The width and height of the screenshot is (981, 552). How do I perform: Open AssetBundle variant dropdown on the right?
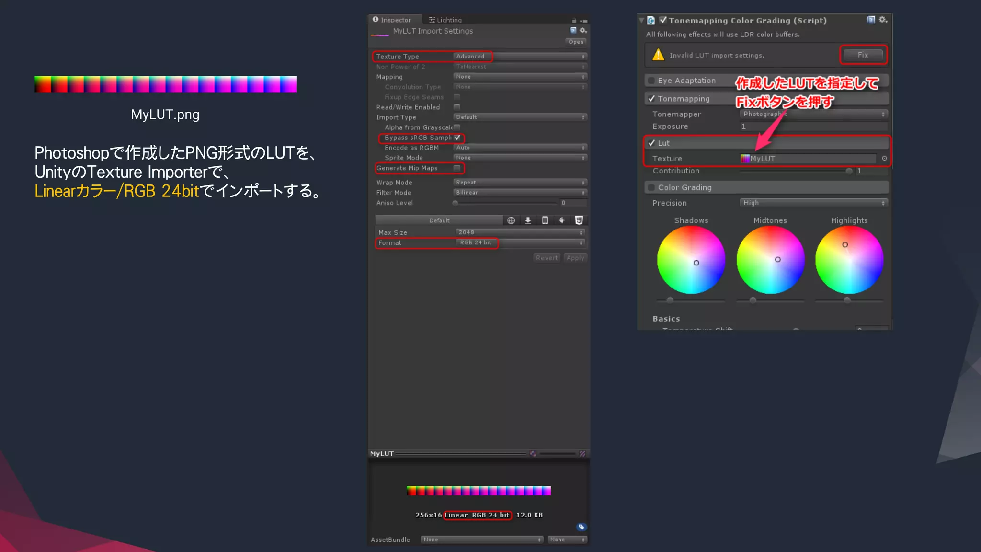point(568,540)
